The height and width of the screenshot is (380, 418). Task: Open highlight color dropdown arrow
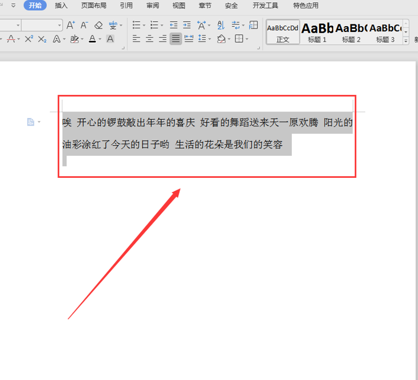coord(82,40)
